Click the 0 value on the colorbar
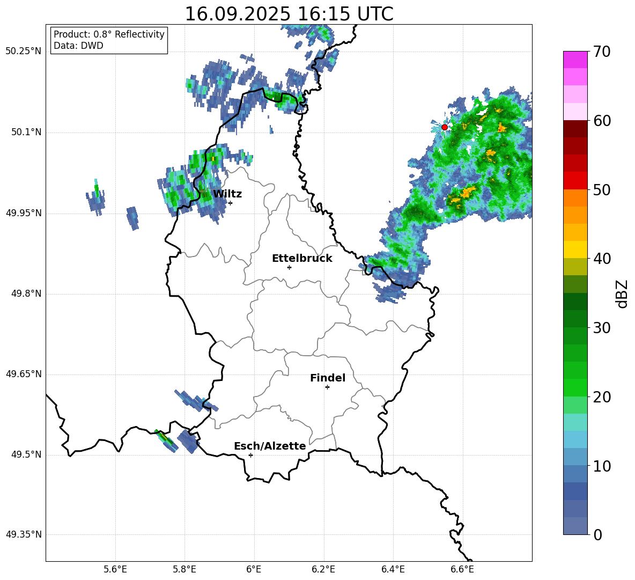Screen dimensions: 635x580 pos(597,535)
